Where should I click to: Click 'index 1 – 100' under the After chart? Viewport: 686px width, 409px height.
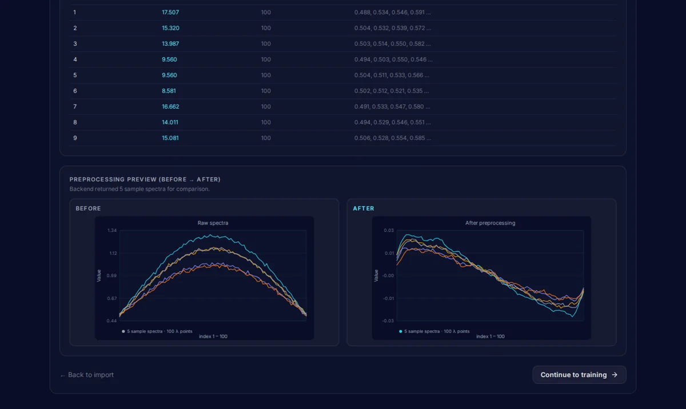tap(490, 336)
